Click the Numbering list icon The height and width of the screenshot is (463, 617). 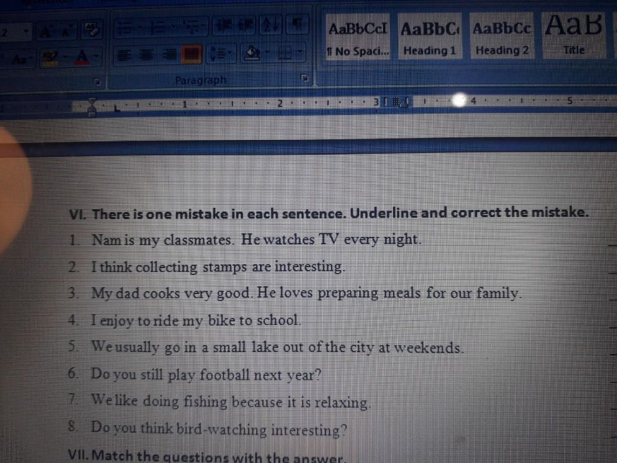(x=158, y=28)
